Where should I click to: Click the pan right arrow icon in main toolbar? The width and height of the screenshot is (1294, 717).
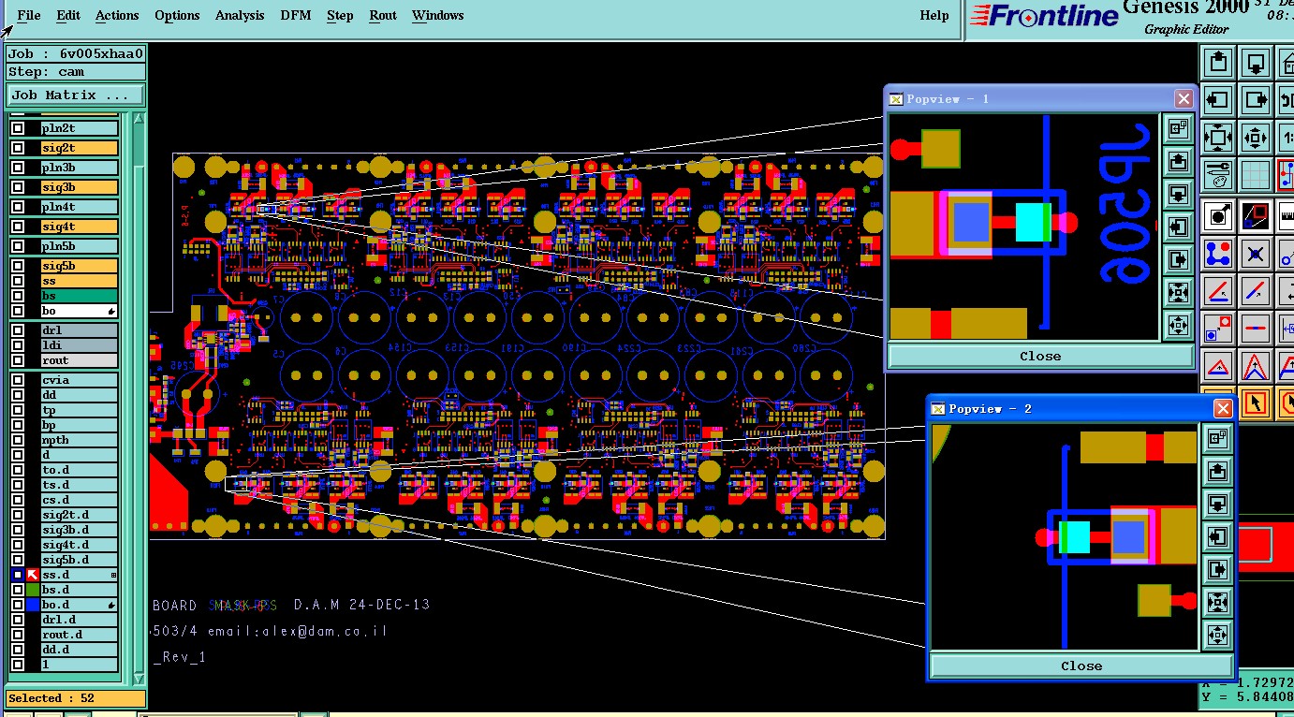[x=1256, y=99]
